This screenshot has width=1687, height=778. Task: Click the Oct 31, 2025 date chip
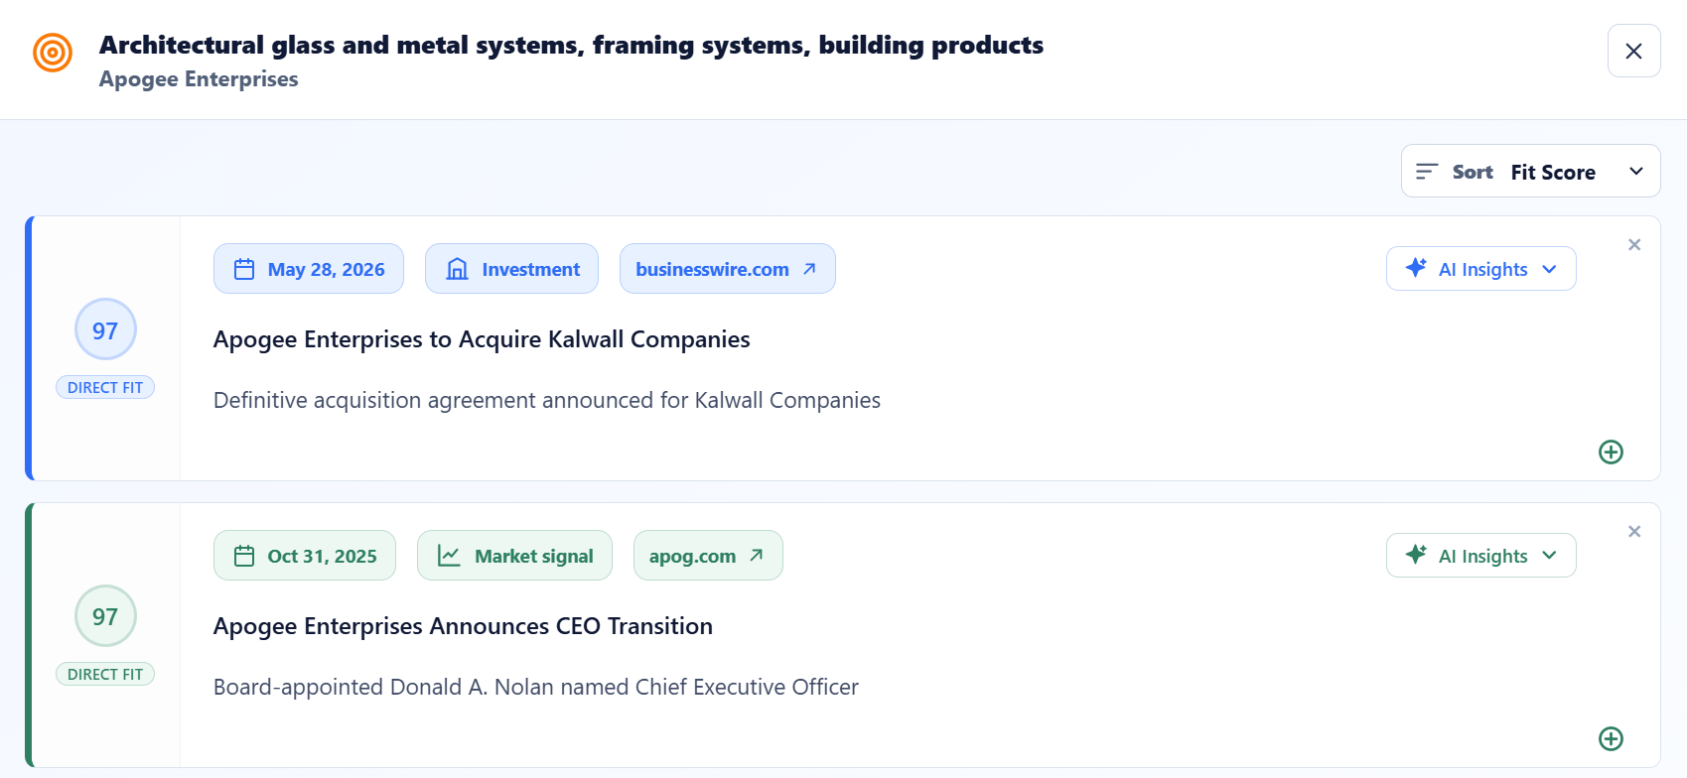[305, 556]
